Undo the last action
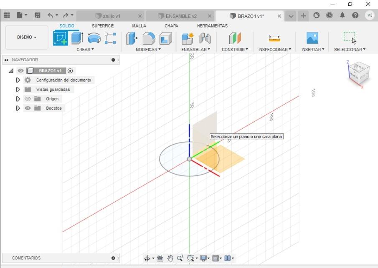Viewport: 378px width, 268px height. pos(50,15)
